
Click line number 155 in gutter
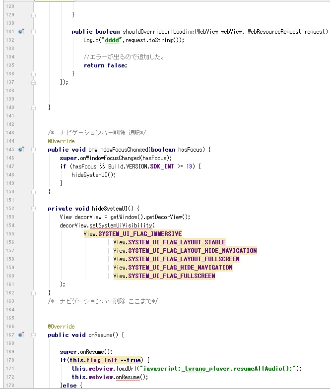point(10,234)
